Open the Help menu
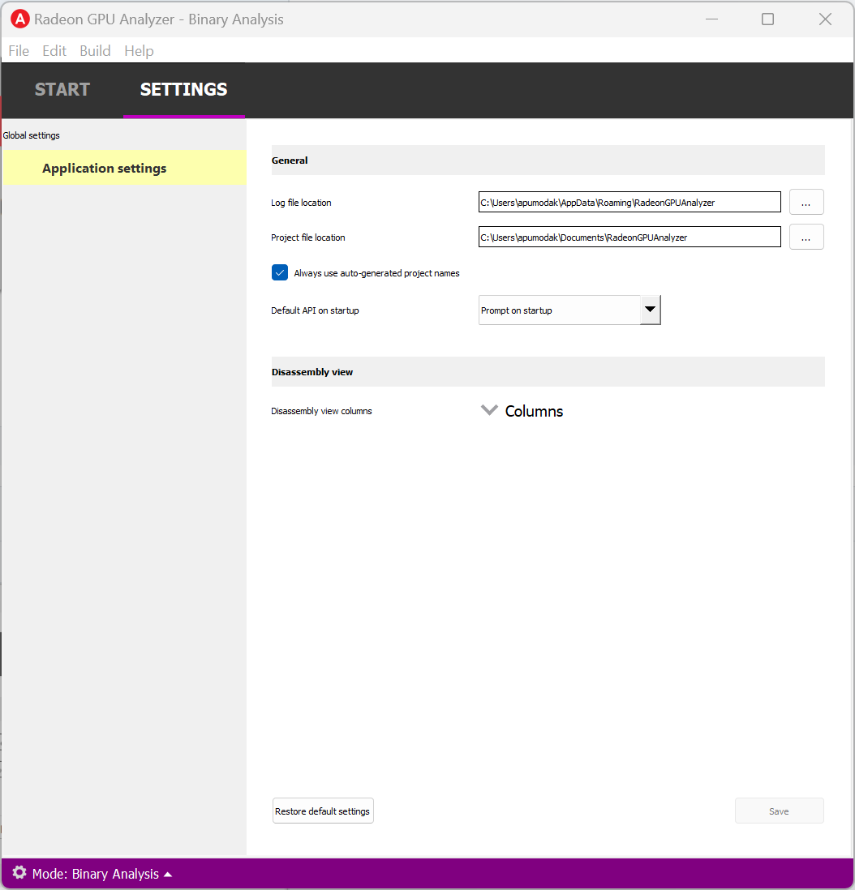This screenshot has width=855, height=890. click(139, 51)
